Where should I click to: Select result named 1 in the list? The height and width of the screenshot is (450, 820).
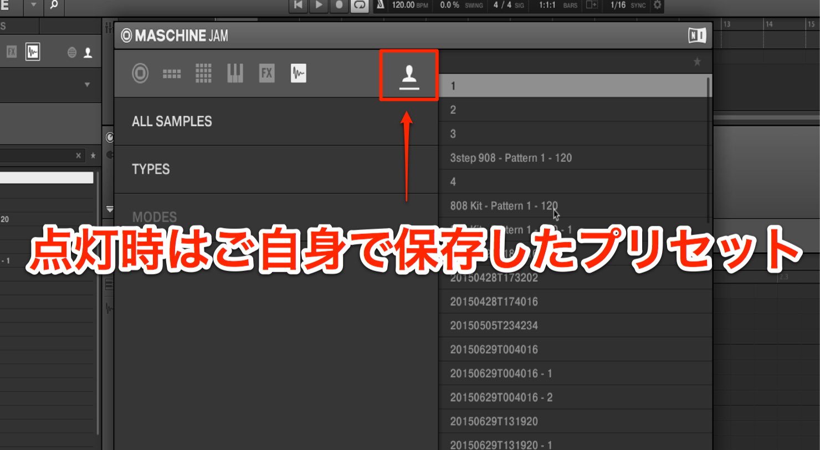tap(572, 86)
